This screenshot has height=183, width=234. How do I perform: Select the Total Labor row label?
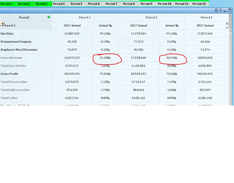coord(9,98)
